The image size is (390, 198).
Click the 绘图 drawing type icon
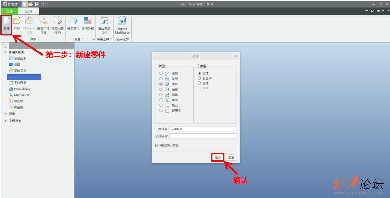[167, 100]
